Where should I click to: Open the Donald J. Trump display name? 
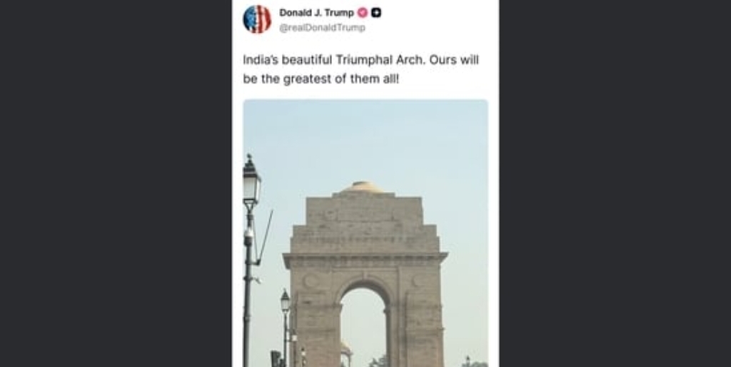click(316, 13)
